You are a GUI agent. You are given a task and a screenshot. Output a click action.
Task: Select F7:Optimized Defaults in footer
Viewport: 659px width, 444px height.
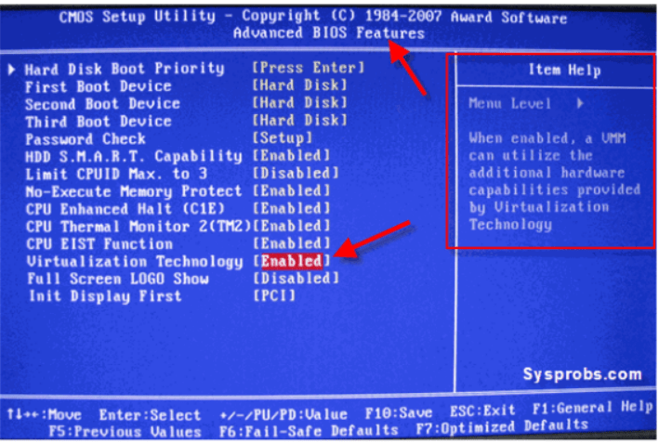click(x=502, y=427)
